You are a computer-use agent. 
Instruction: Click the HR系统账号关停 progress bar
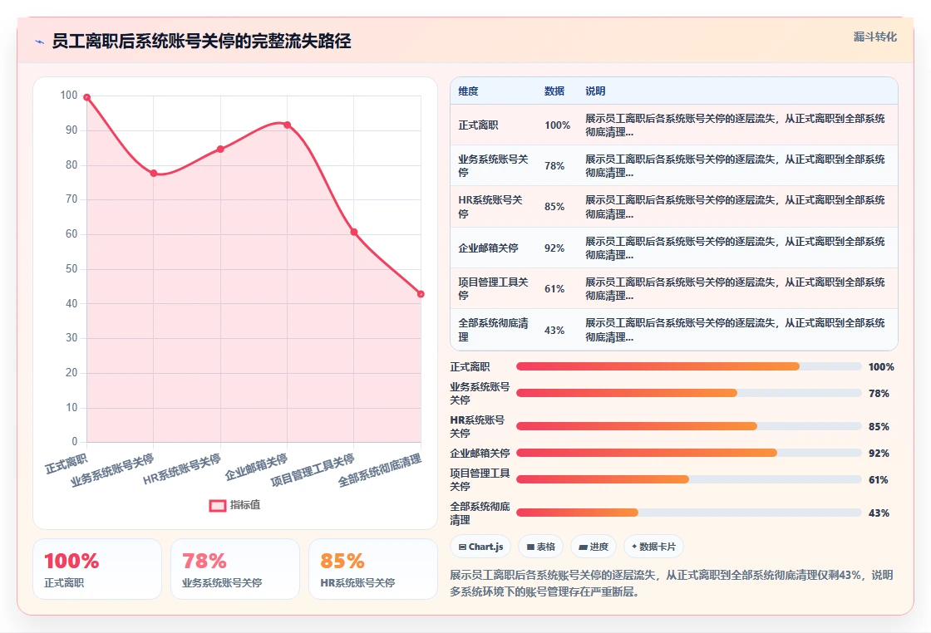[689, 426]
